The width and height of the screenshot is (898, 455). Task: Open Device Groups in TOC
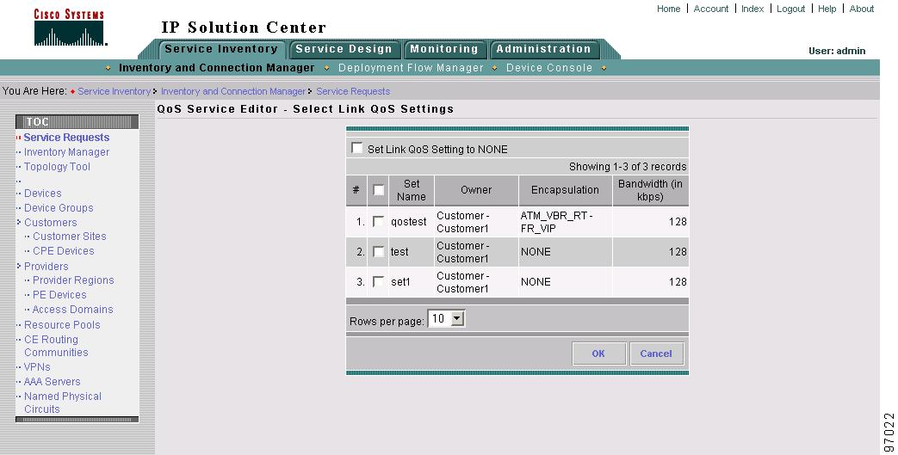[59, 208]
